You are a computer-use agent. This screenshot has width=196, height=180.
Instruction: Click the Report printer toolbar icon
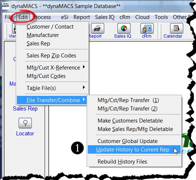coord(98,29)
